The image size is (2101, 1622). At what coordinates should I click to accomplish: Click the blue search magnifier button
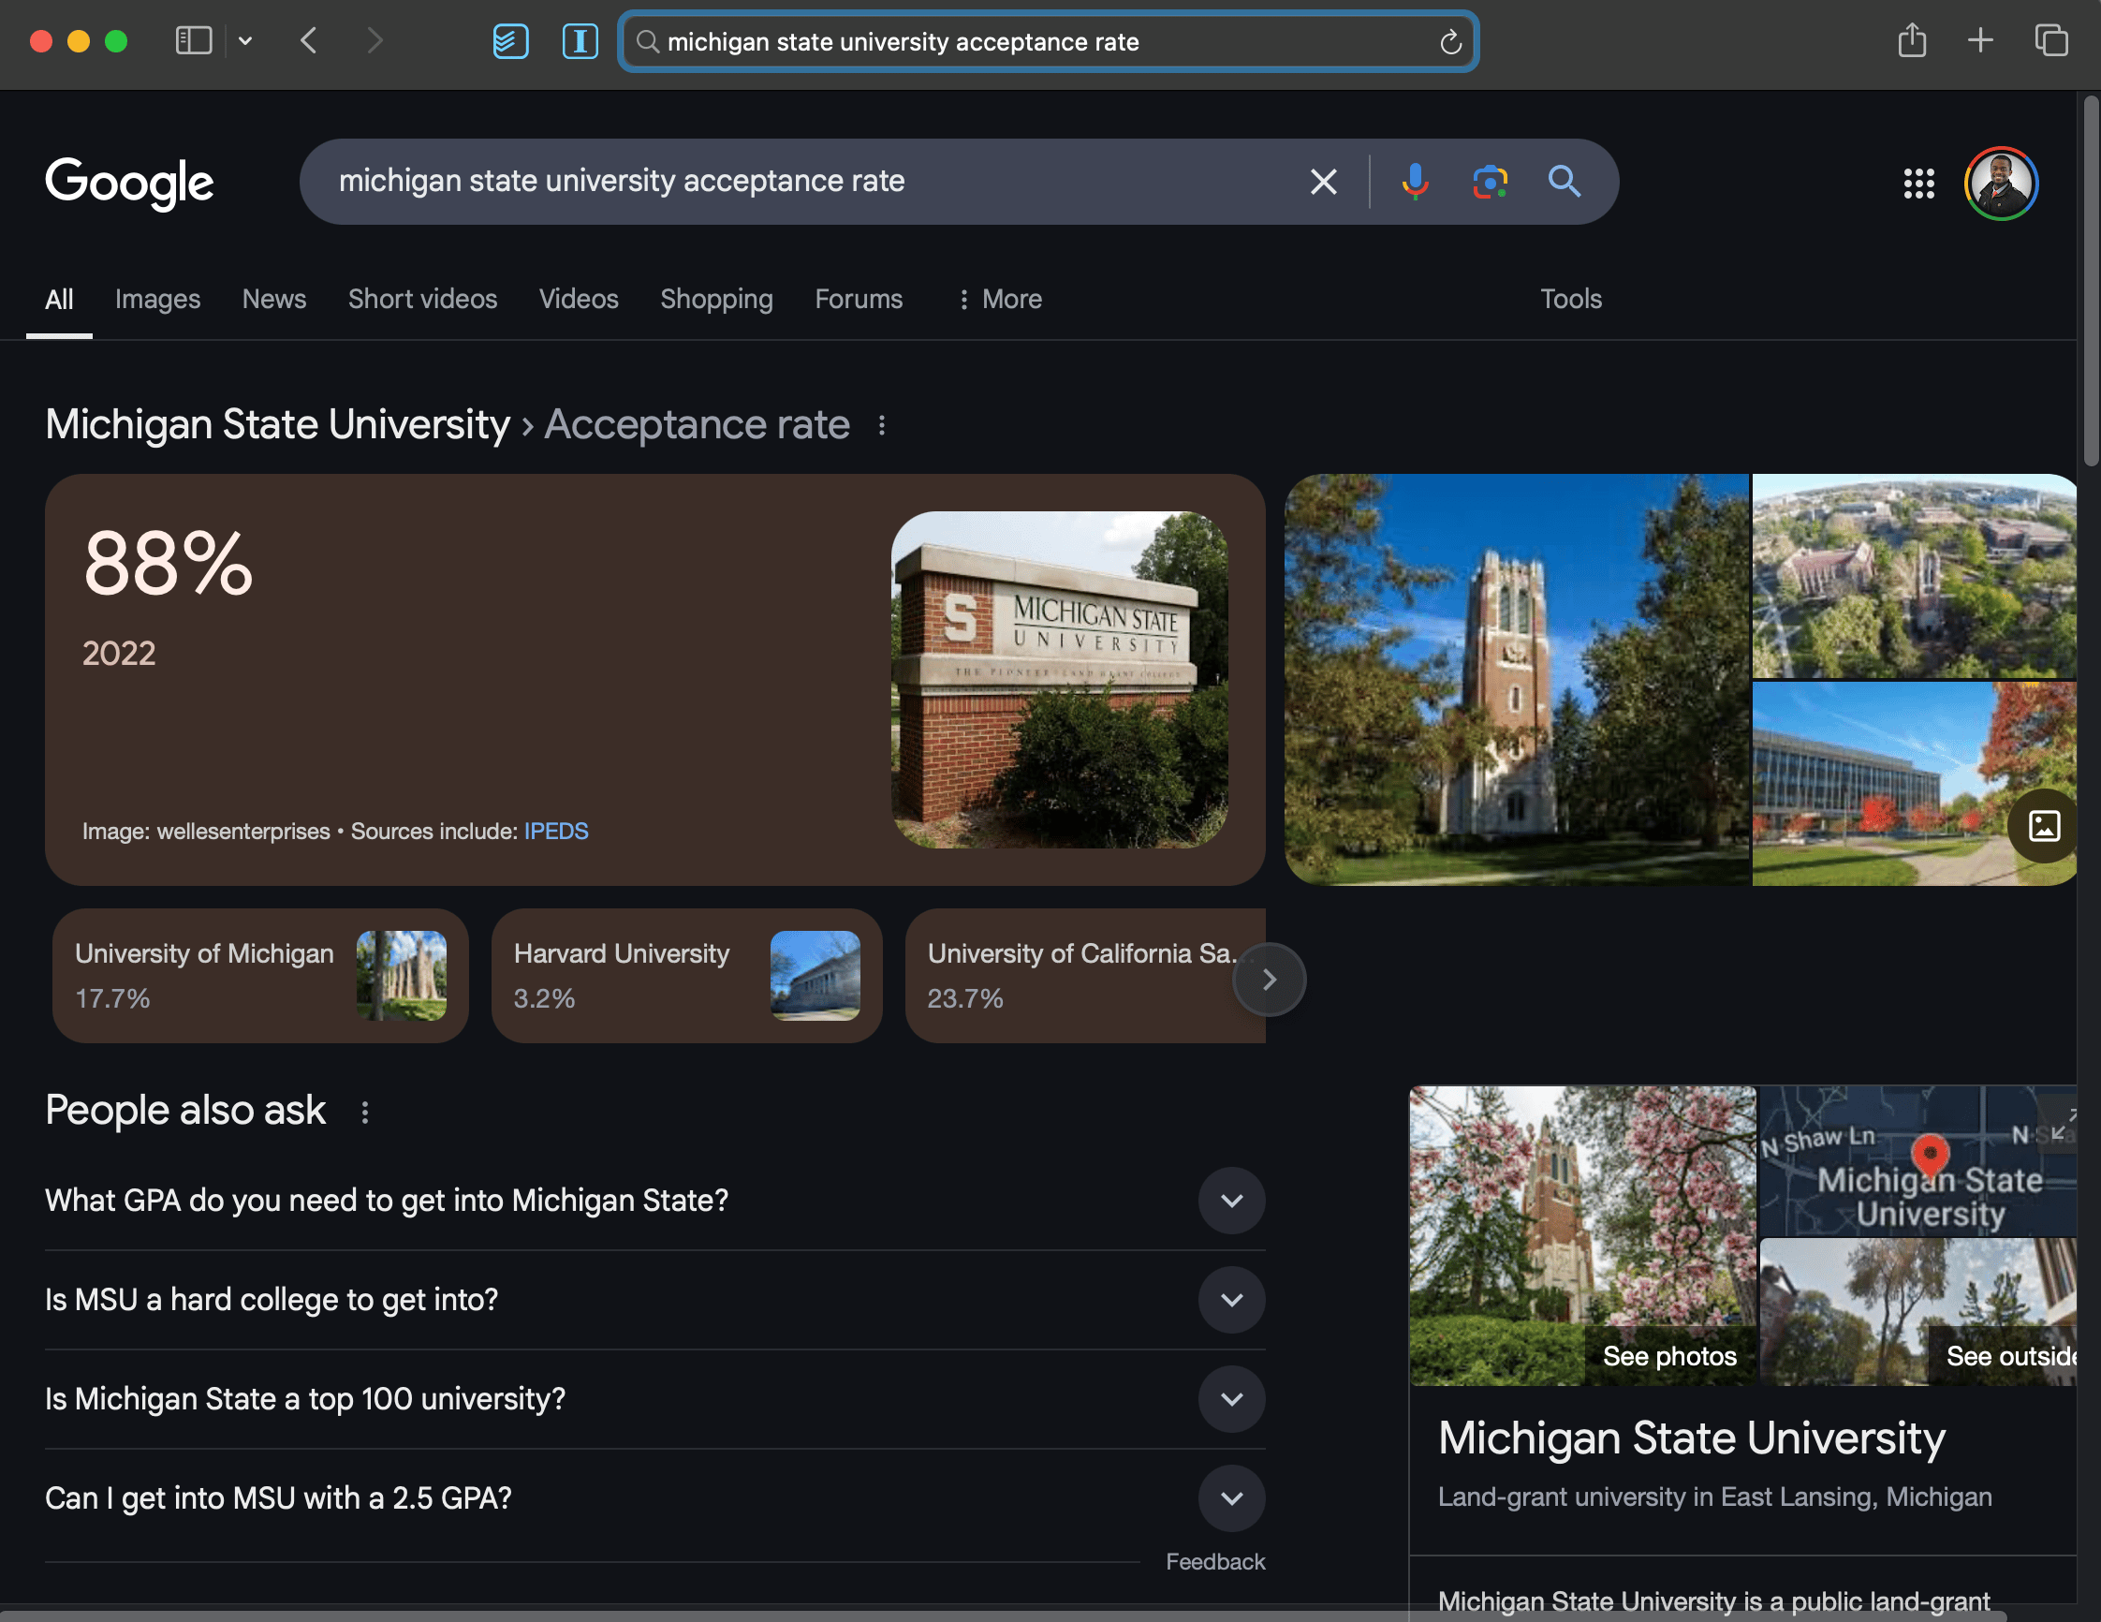coord(1564,181)
